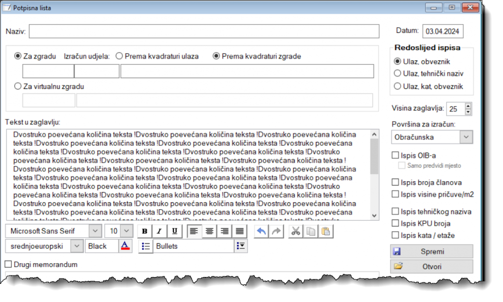The height and width of the screenshot is (302, 503).
Task: Click into the Naziv field
Action: point(204,31)
